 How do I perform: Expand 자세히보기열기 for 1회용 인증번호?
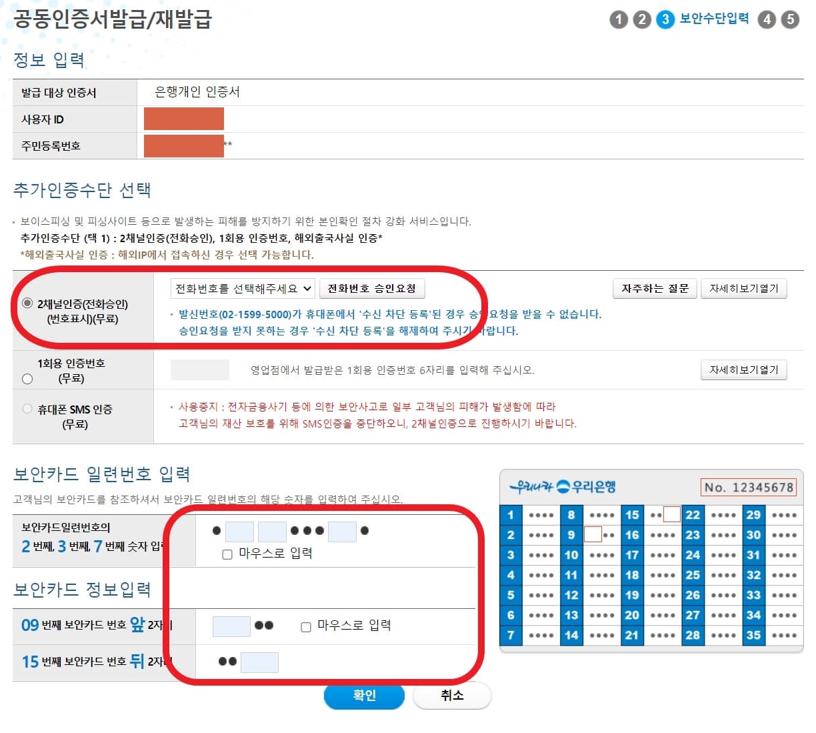click(x=744, y=370)
